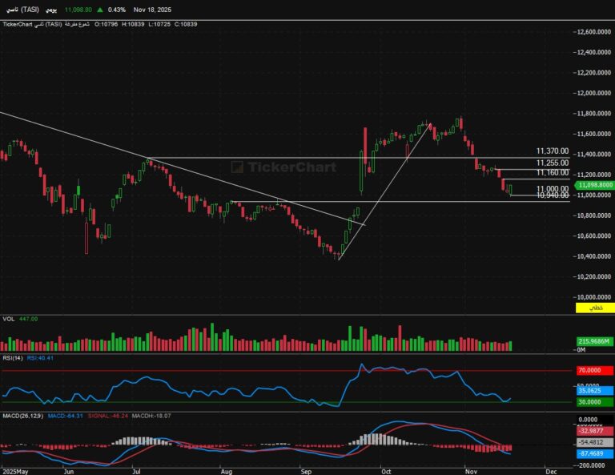Click the red MACD tag -32.9877
Screen dimensions: 615x475
[x=595, y=430]
